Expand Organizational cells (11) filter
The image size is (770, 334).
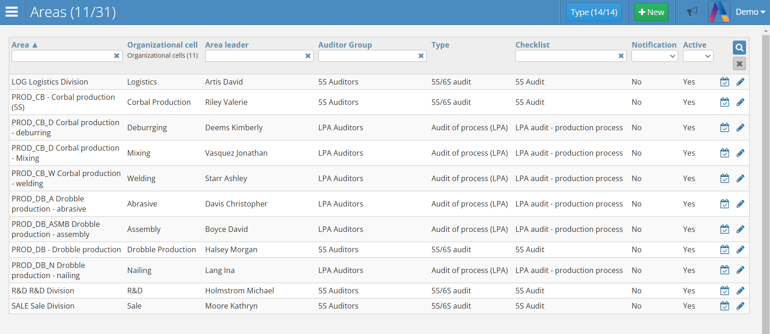tap(162, 55)
